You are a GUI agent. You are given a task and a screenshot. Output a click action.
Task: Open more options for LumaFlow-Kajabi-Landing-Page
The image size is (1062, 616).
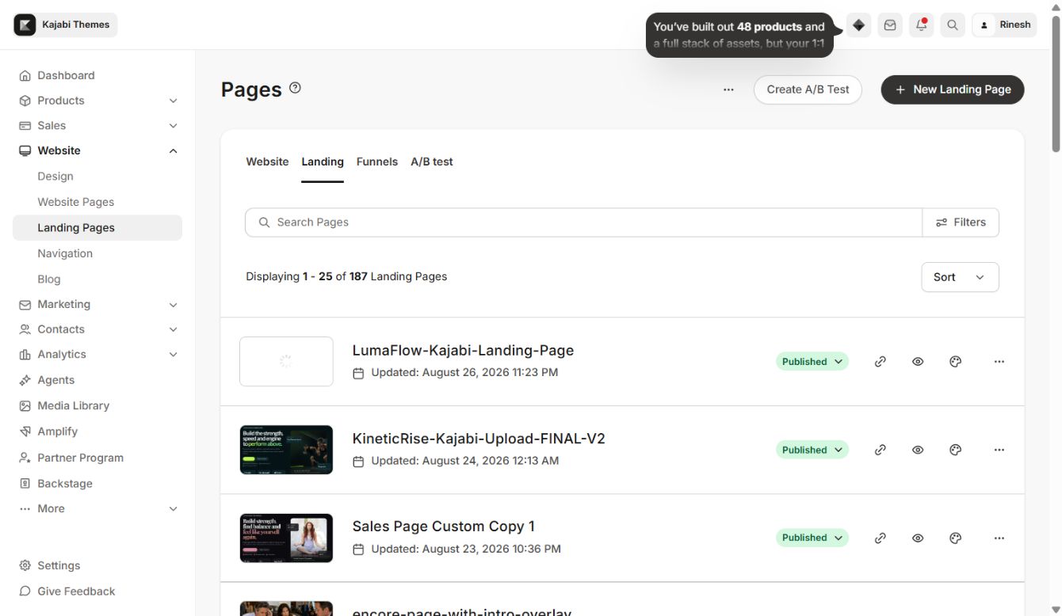pos(999,362)
